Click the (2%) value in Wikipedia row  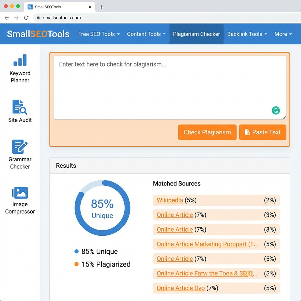pyautogui.click(x=270, y=200)
